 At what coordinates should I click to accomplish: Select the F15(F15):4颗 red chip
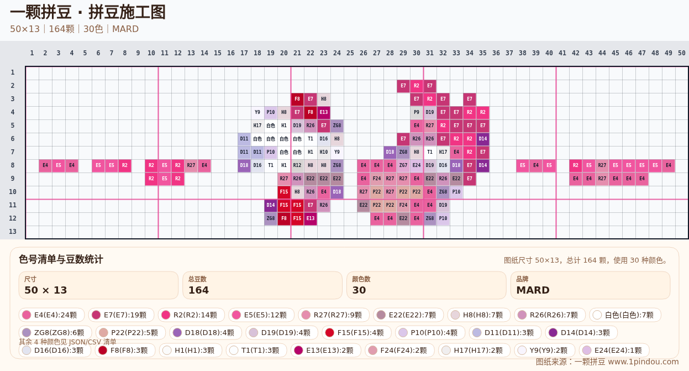(356, 333)
